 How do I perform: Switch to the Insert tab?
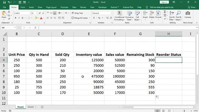pos(31,7)
